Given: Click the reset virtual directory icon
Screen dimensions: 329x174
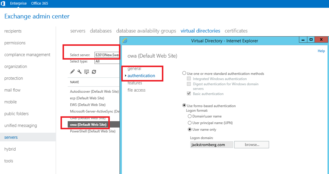Looking at the screenshot, I should (x=86, y=72).
